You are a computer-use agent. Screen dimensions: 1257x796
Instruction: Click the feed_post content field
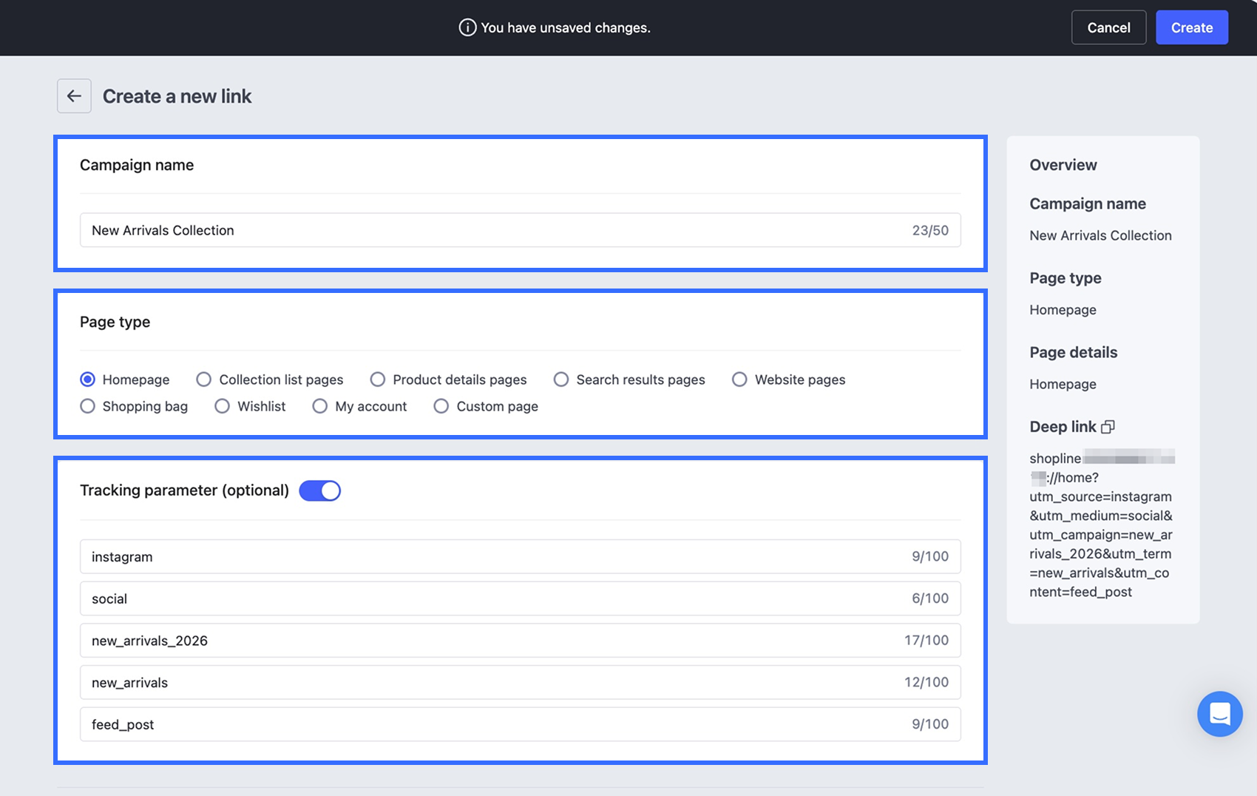520,724
